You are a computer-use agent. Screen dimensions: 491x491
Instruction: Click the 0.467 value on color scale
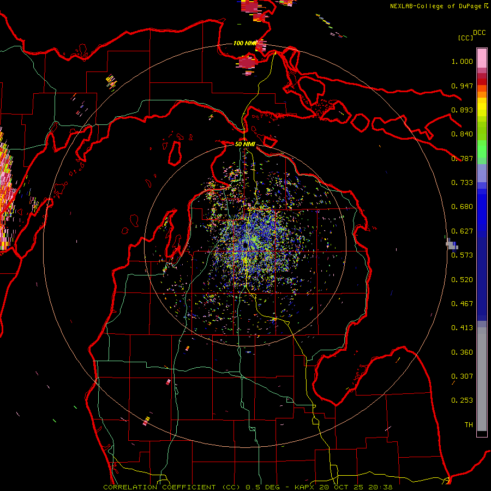tap(462, 304)
